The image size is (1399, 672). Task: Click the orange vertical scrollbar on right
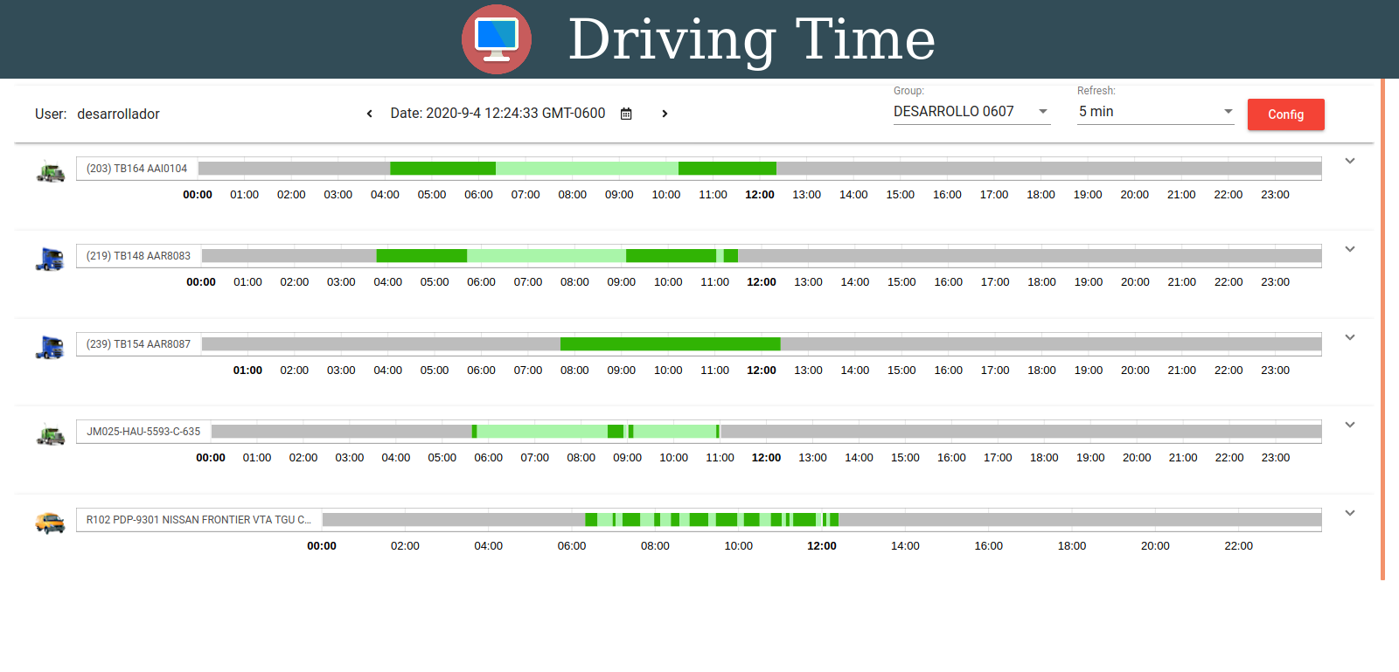point(1382,329)
